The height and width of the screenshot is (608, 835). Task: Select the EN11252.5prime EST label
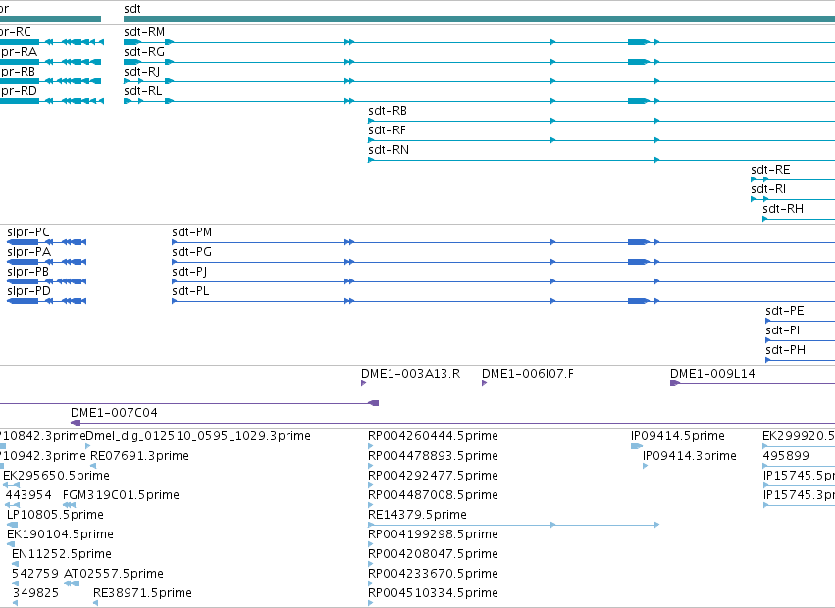point(62,555)
